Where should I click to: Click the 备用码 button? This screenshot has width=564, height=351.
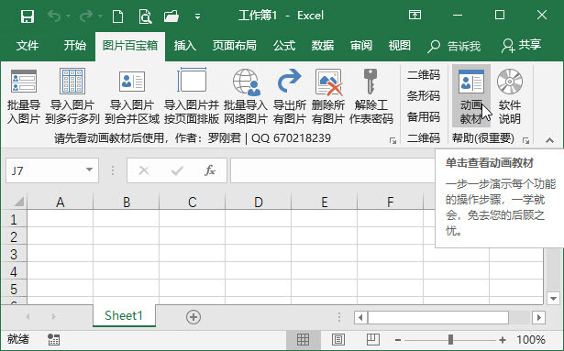(x=424, y=117)
